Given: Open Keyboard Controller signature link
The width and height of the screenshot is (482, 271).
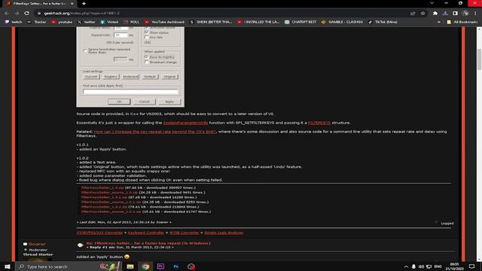Looking at the screenshot, I should click(x=146, y=233).
